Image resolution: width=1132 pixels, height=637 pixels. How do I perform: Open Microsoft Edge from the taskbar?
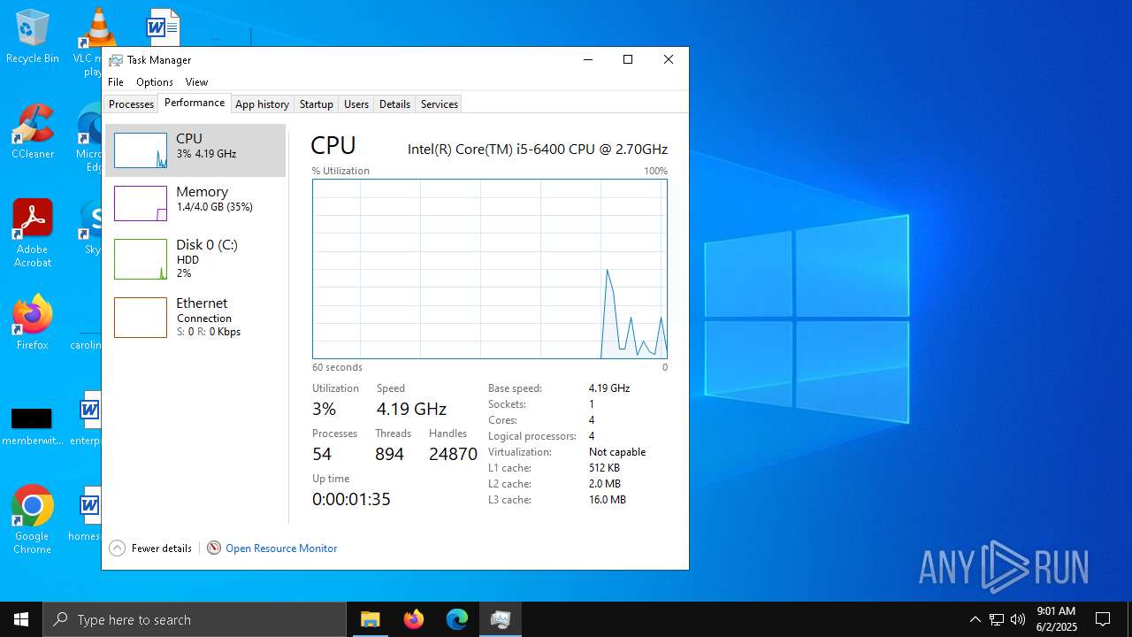[456, 619]
